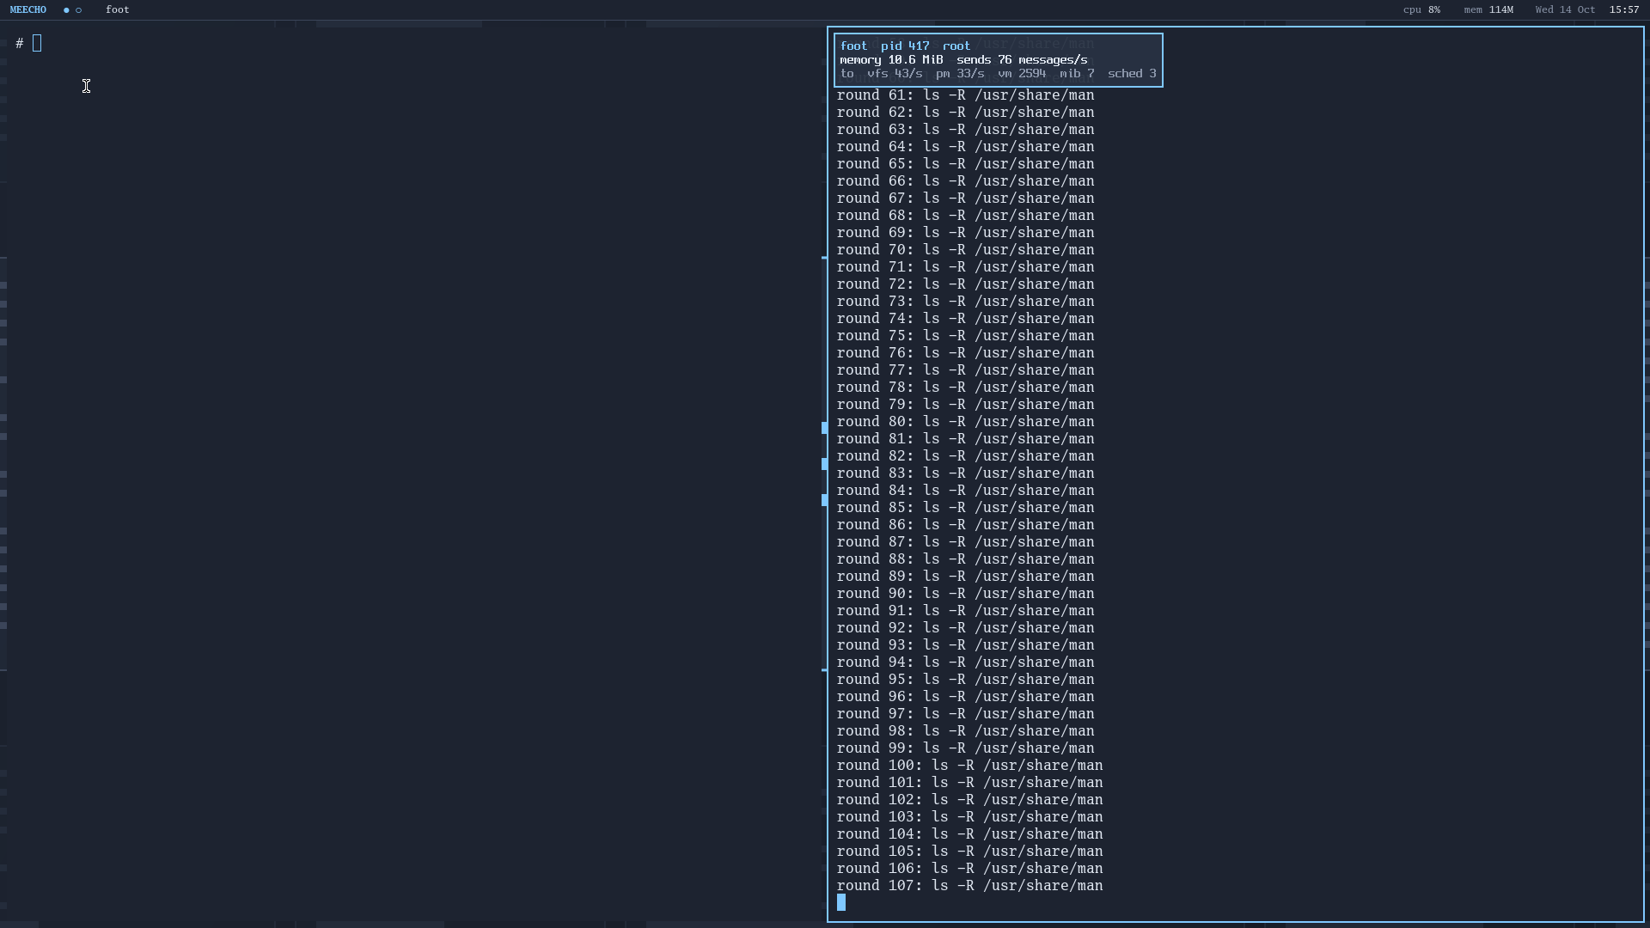The image size is (1650, 928).
Task: Click the 'round 84' output line
Action: point(965,491)
